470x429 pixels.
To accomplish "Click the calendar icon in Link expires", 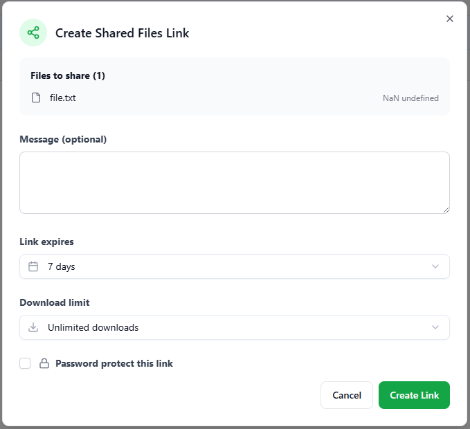I will (33, 266).
